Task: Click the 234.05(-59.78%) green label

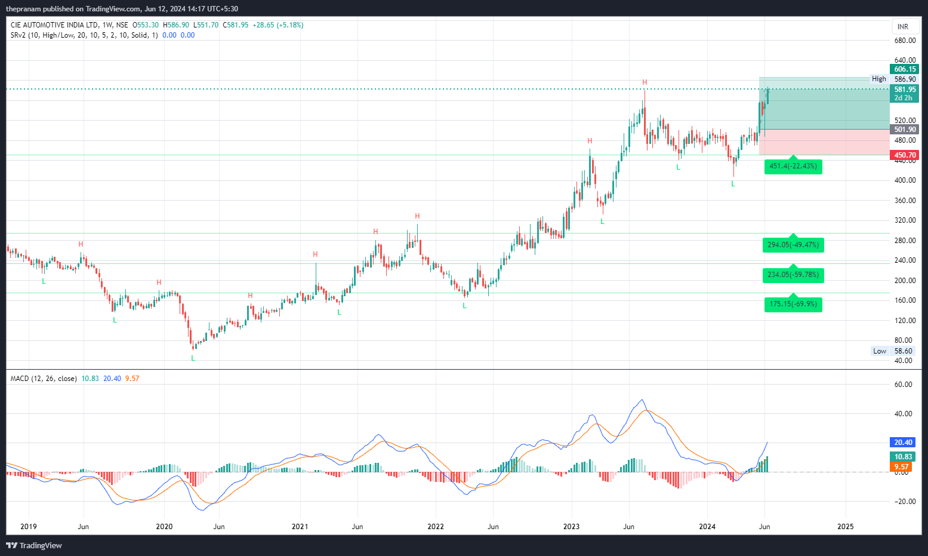Action: (793, 275)
